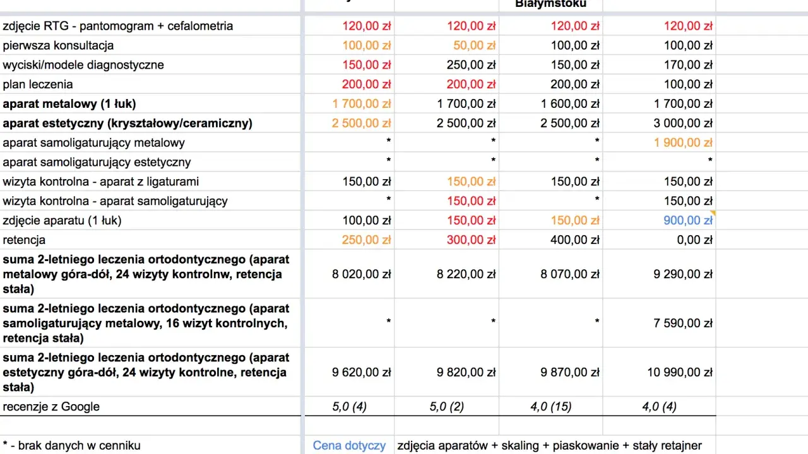Click the 4,0 (15) review score cell
Viewport: 808px width, 454px height.
(x=550, y=407)
